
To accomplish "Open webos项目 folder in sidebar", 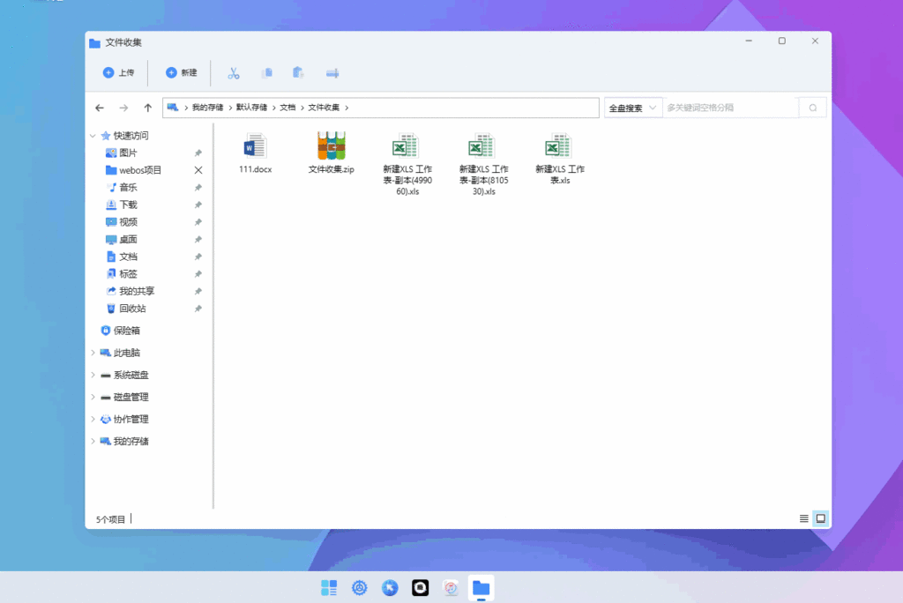I will (140, 170).
